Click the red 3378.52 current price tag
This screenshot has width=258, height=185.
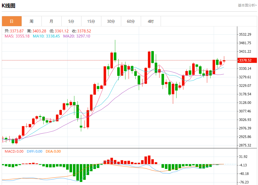pyautogui.click(x=247, y=60)
